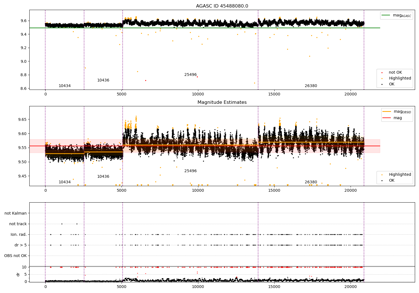Click the "not Kalman" axis label
The height and width of the screenshot is (293, 419).
16,213
